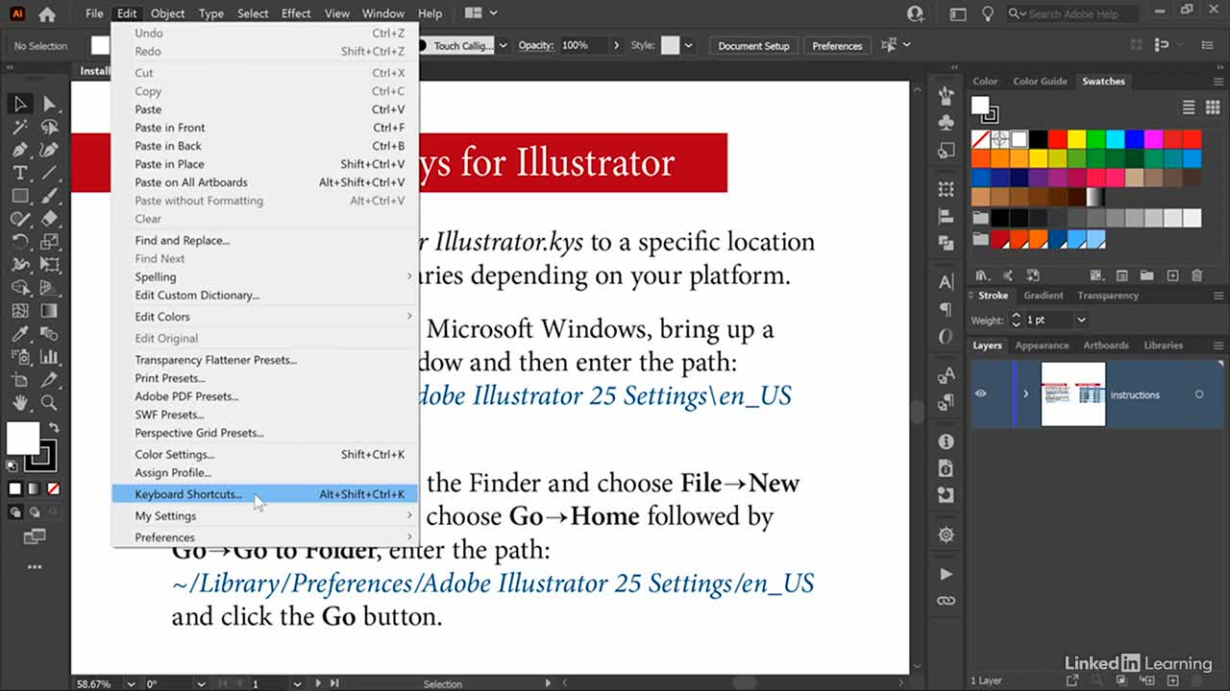The image size is (1230, 691).
Task: Select the Line Segment tool
Action: click(49, 173)
